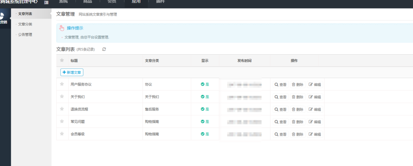
Task: Edit the 常见问题 article
Action: tap(315, 122)
